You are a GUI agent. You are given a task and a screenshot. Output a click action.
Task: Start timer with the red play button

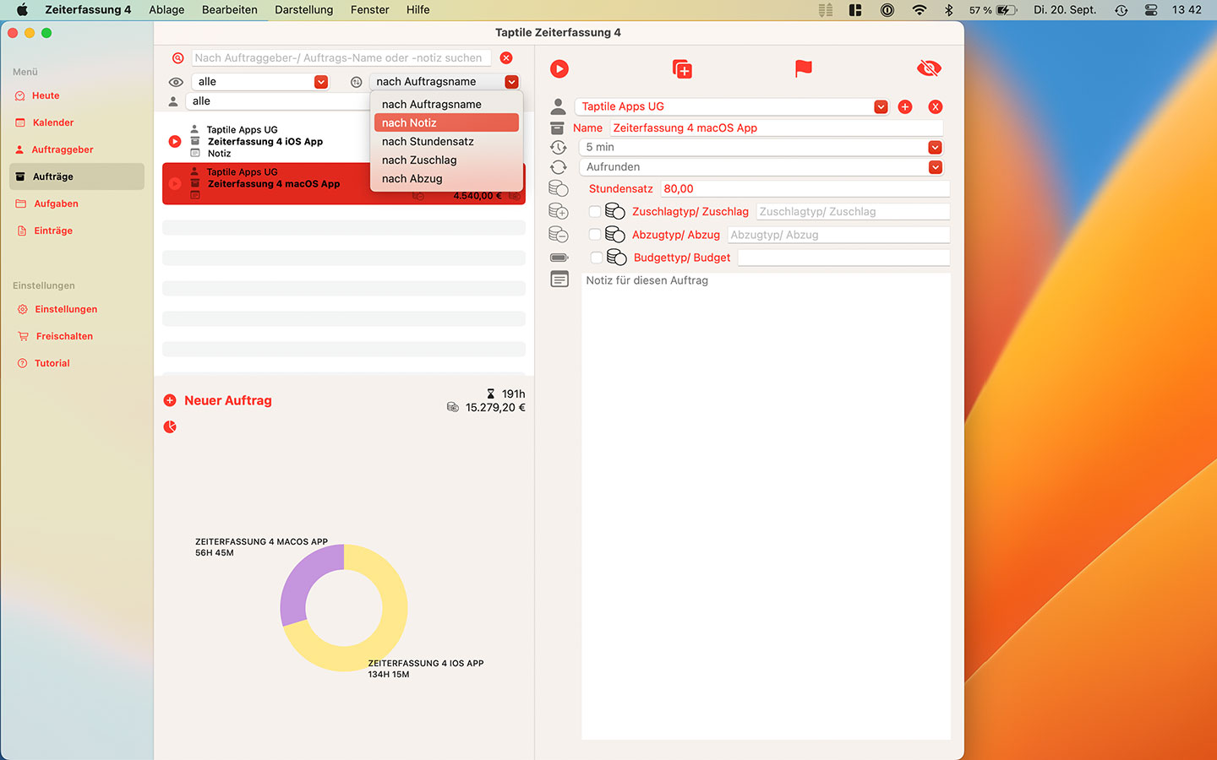pyautogui.click(x=559, y=69)
